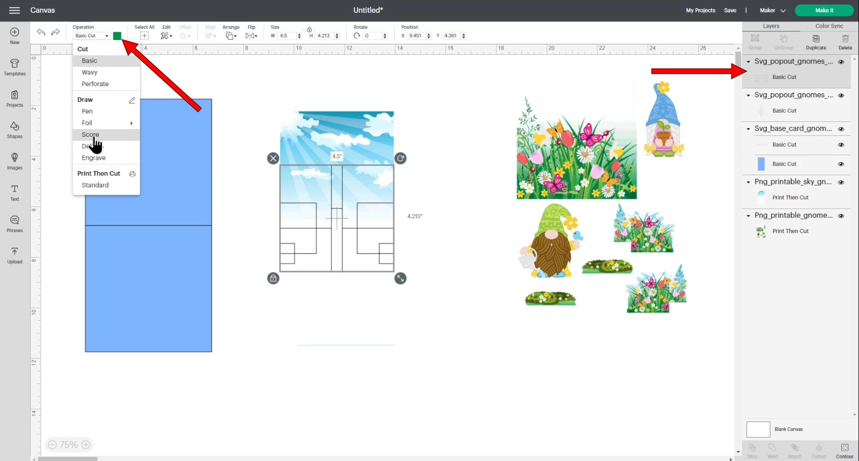Open the Shapes tool
The height and width of the screenshot is (461, 859).
pos(14,130)
